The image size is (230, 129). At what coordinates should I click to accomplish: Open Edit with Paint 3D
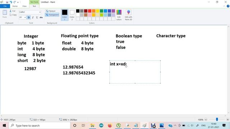pos(129,15)
